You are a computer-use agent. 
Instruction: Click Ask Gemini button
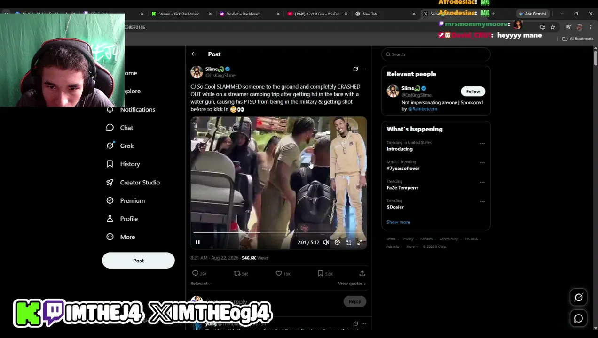pos(533,14)
